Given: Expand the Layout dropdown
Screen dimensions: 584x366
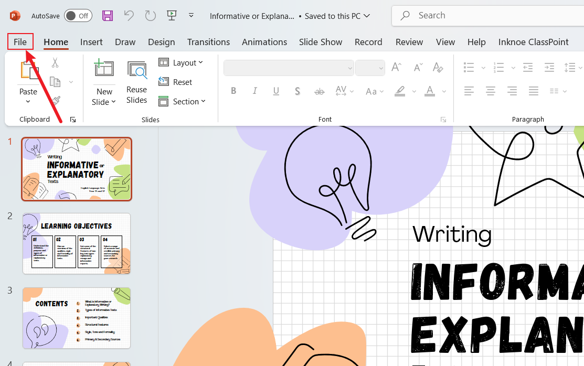Looking at the screenshot, I should [181, 62].
